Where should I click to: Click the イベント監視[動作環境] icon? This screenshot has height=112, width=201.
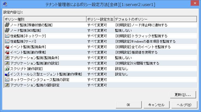(x=7, y=52)
